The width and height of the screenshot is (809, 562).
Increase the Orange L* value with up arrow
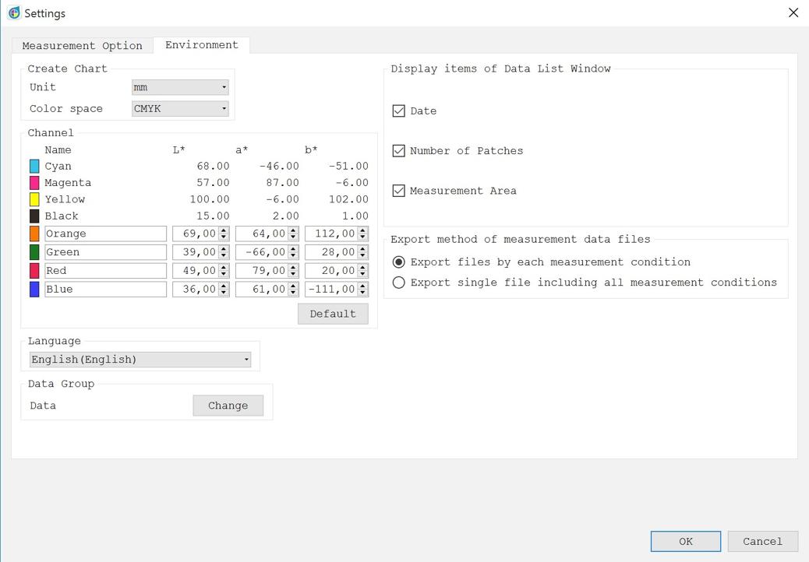pos(224,230)
